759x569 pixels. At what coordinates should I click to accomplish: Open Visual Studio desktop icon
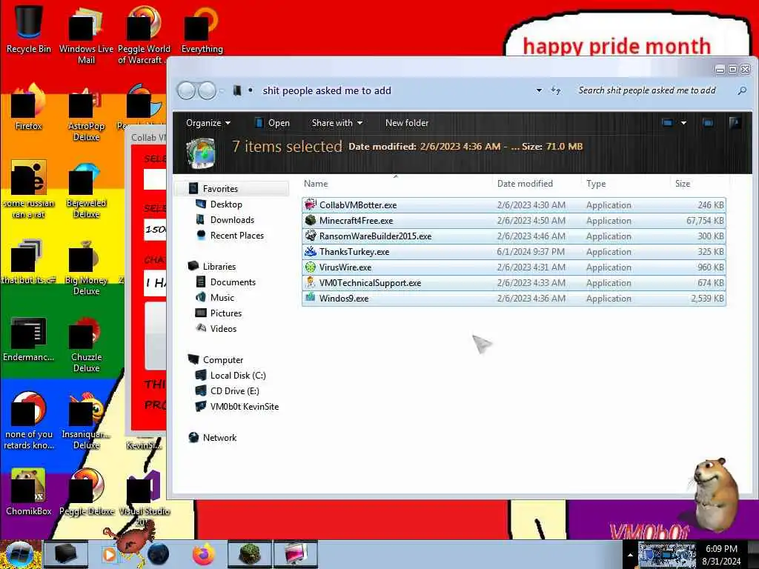pos(145,497)
